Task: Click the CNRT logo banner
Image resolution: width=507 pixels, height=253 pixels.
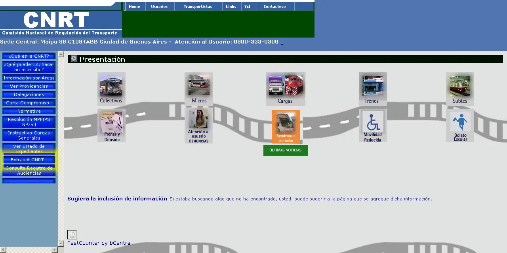Action: click(x=61, y=23)
